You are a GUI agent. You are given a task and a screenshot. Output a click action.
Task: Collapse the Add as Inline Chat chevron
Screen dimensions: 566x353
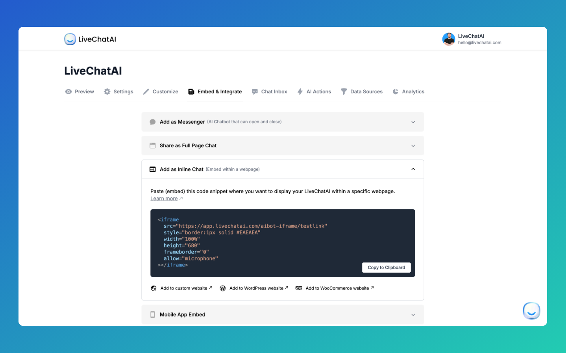click(x=413, y=169)
